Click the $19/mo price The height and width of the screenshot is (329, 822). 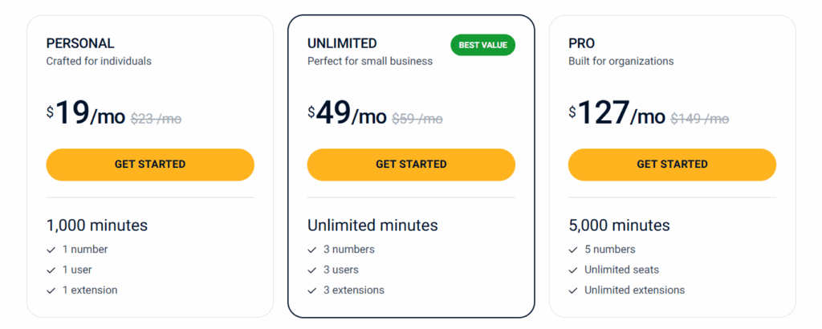(86, 115)
